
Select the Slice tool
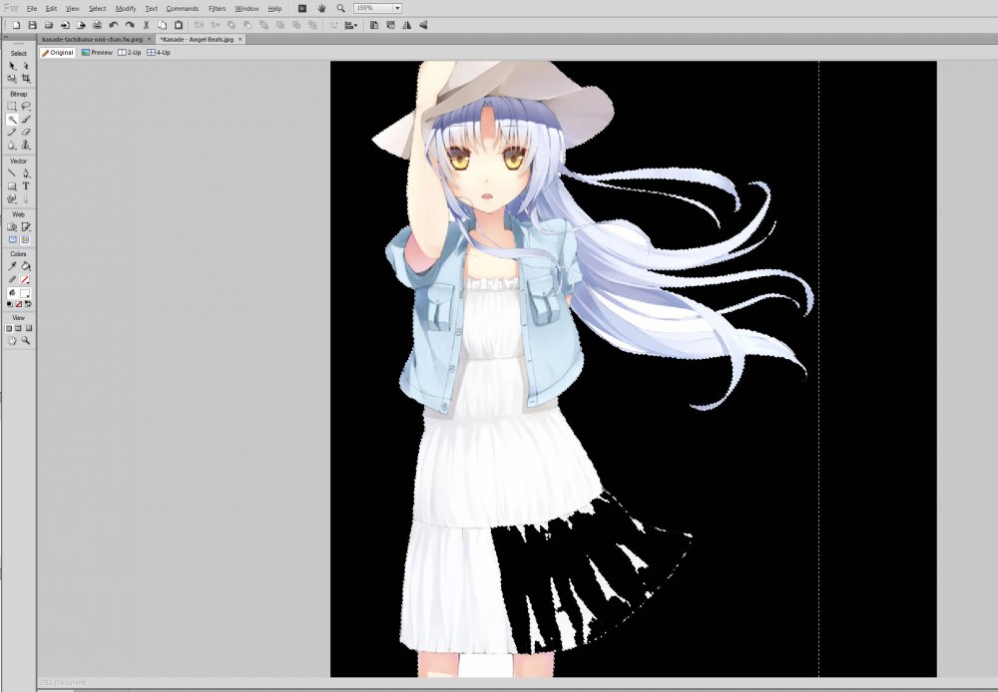(26, 226)
